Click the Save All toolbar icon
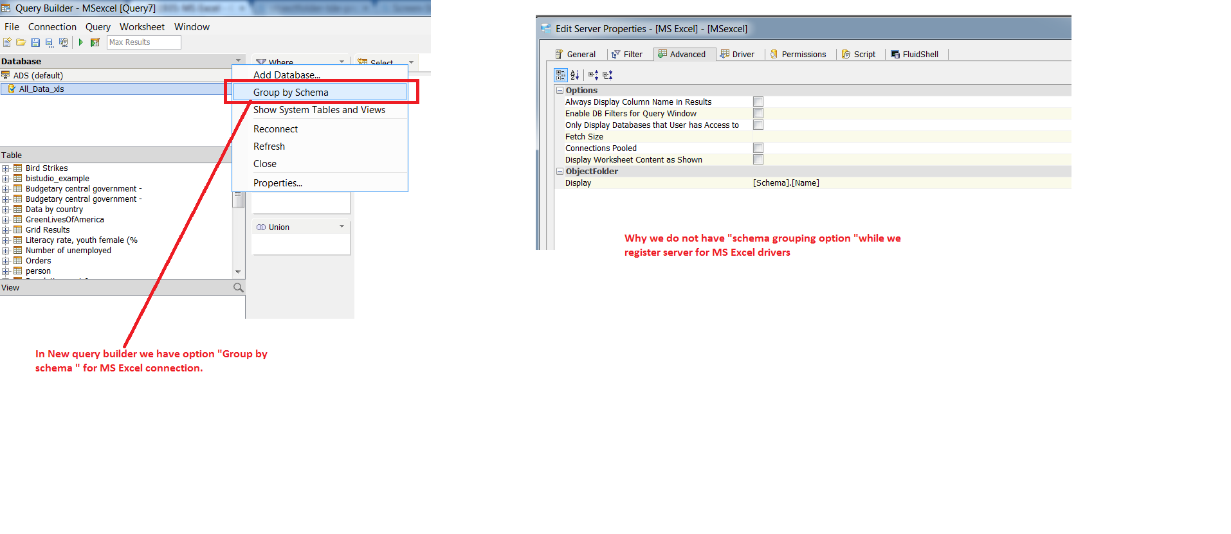 [64, 42]
